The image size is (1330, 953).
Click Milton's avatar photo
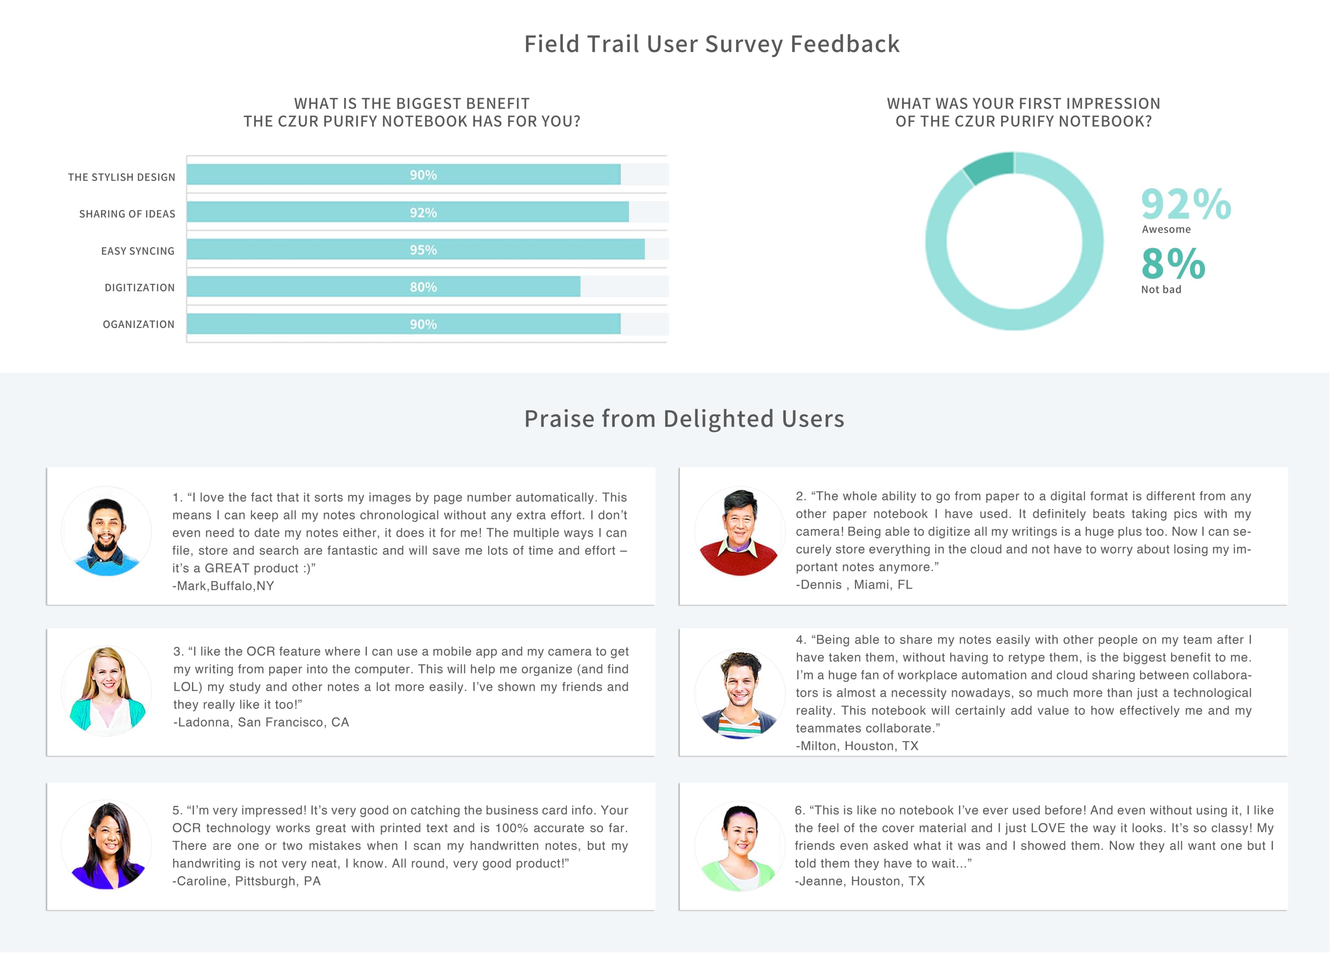pyautogui.click(x=739, y=694)
